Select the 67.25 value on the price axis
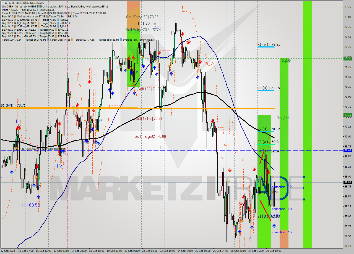 [x=348, y=246]
